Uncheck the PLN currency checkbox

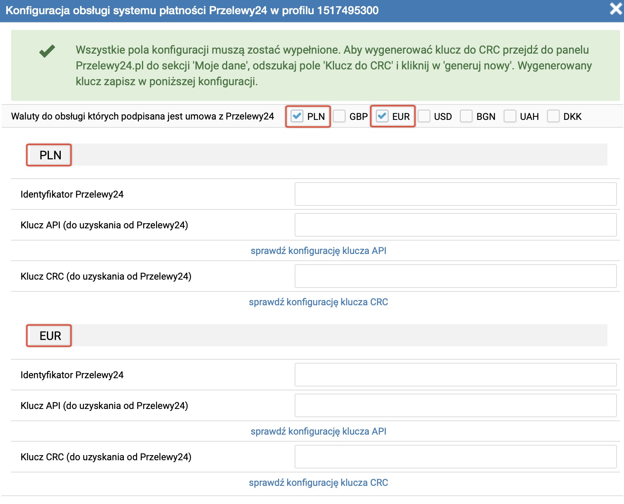[297, 116]
